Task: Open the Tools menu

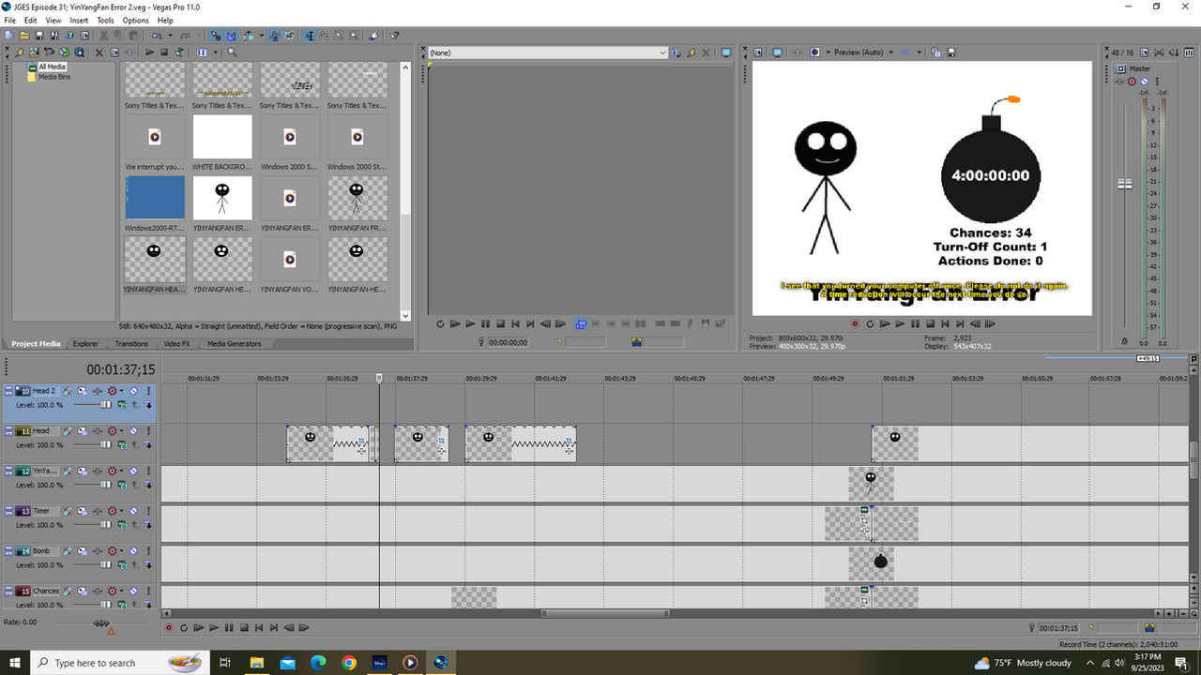Action: pyautogui.click(x=105, y=20)
